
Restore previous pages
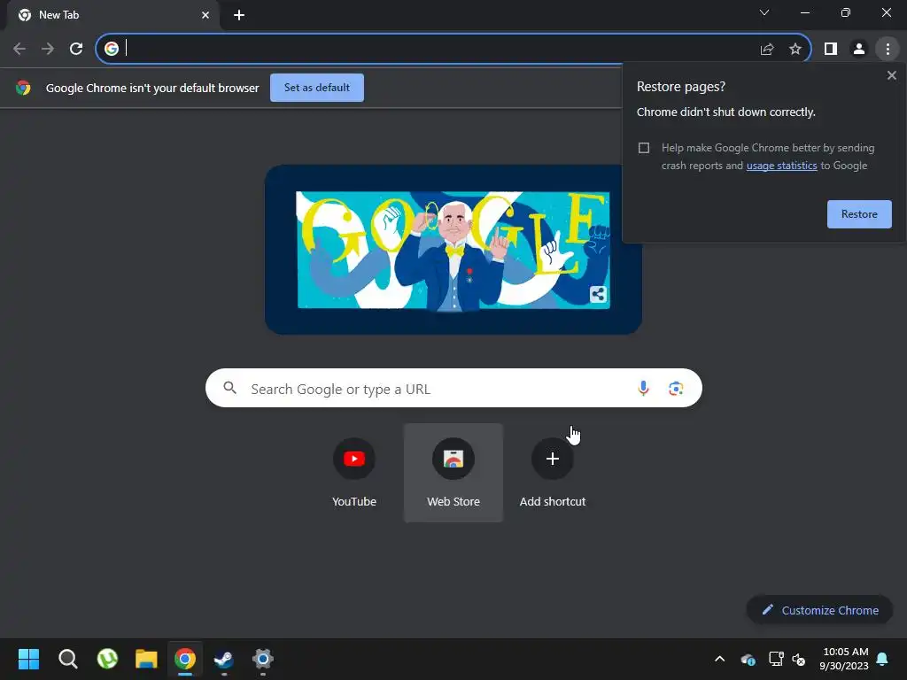859,214
